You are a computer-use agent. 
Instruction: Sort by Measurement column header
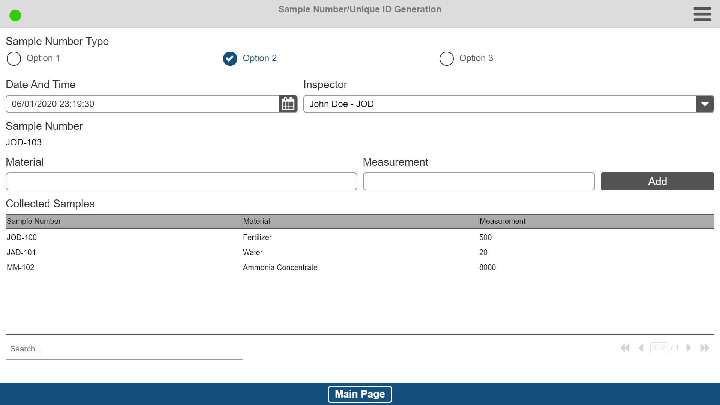502,221
